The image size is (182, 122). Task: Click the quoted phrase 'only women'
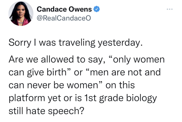[x=139, y=59]
